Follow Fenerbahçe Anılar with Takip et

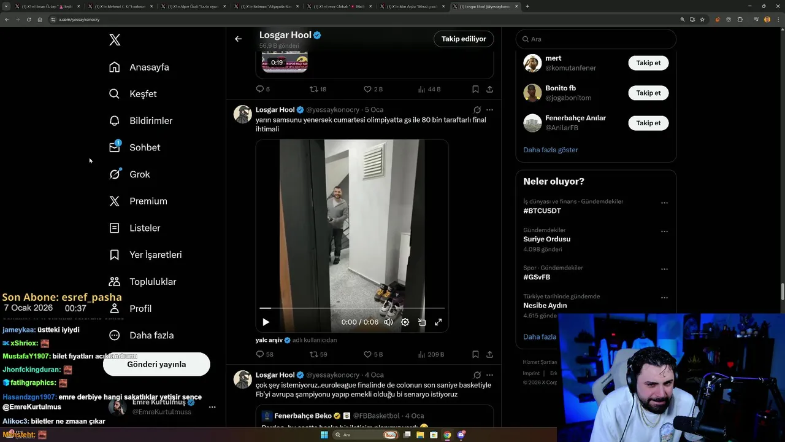(648, 123)
